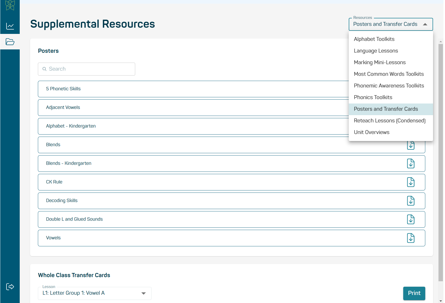Click the Search input field
The width and height of the screenshot is (445, 303).
click(x=86, y=69)
